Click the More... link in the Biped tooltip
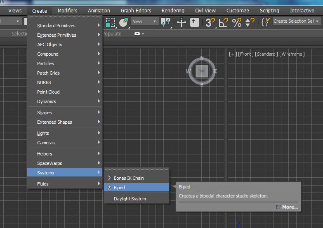 [290, 207]
